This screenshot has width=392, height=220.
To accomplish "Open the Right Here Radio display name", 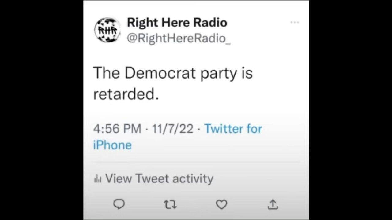I will point(177,22).
